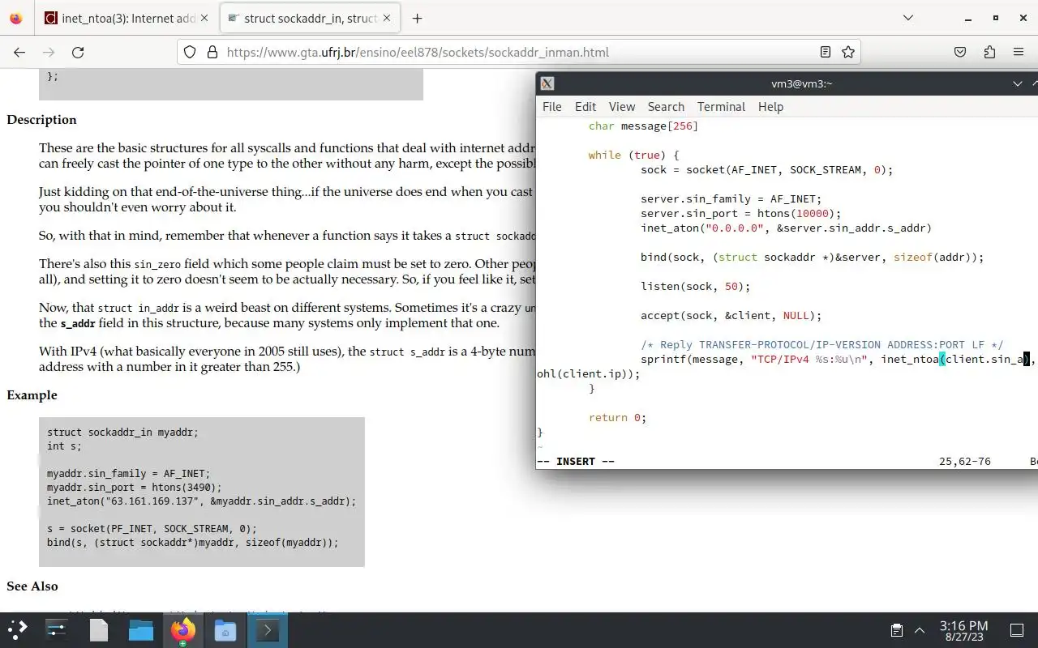Click 'struct sockaddr_in myaddr;' in the example

(122, 433)
